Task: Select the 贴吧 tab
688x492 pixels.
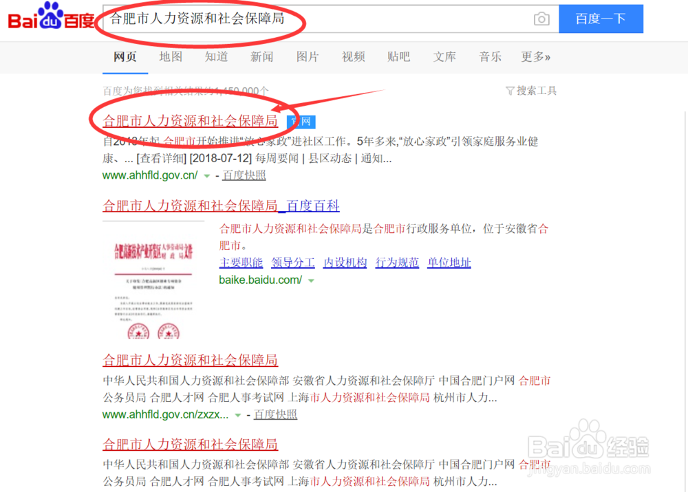Action: 399,57
